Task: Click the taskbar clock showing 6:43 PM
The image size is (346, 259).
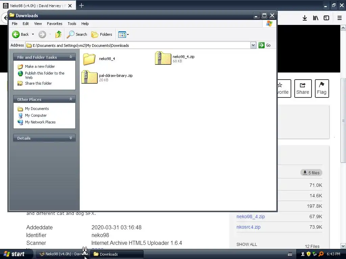Action: (333, 254)
